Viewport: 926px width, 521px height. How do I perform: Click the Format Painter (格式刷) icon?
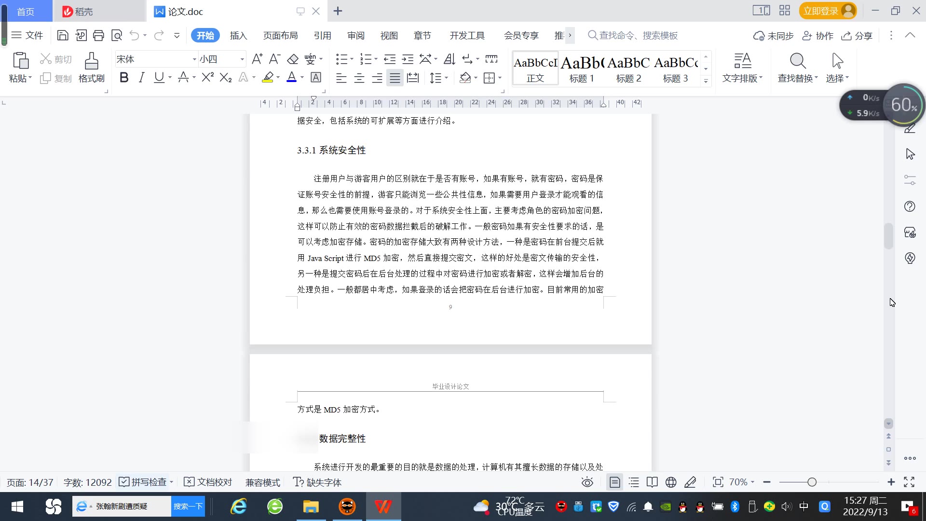click(x=91, y=67)
